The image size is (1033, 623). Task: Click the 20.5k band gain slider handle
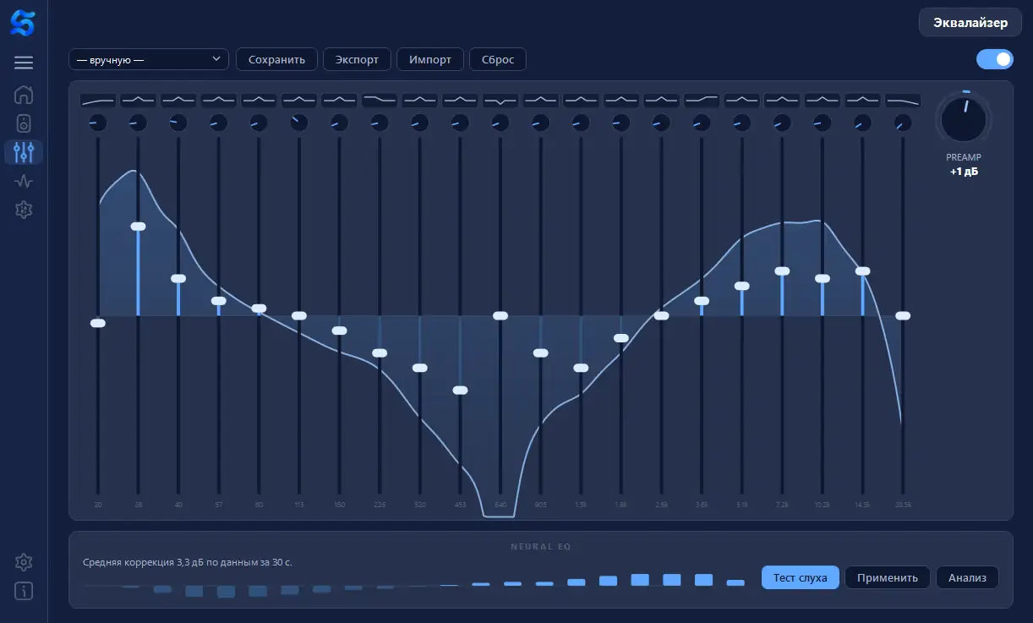[903, 315]
